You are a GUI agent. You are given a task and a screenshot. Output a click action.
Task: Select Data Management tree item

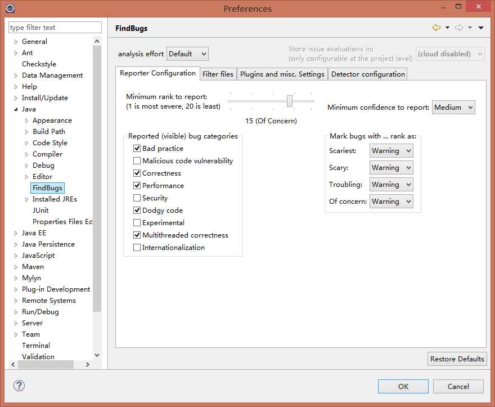52,75
